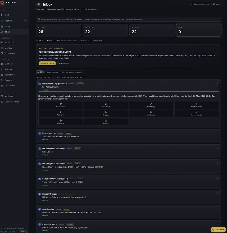The height and width of the screenshot is (233, 227).
Task: Open Today in the sidebar
Action: pyautogui.click(x=14, y=26)
